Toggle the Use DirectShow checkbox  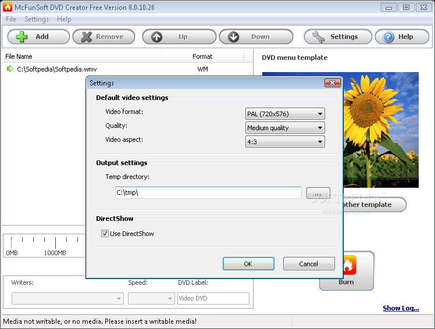coord(105,234)
